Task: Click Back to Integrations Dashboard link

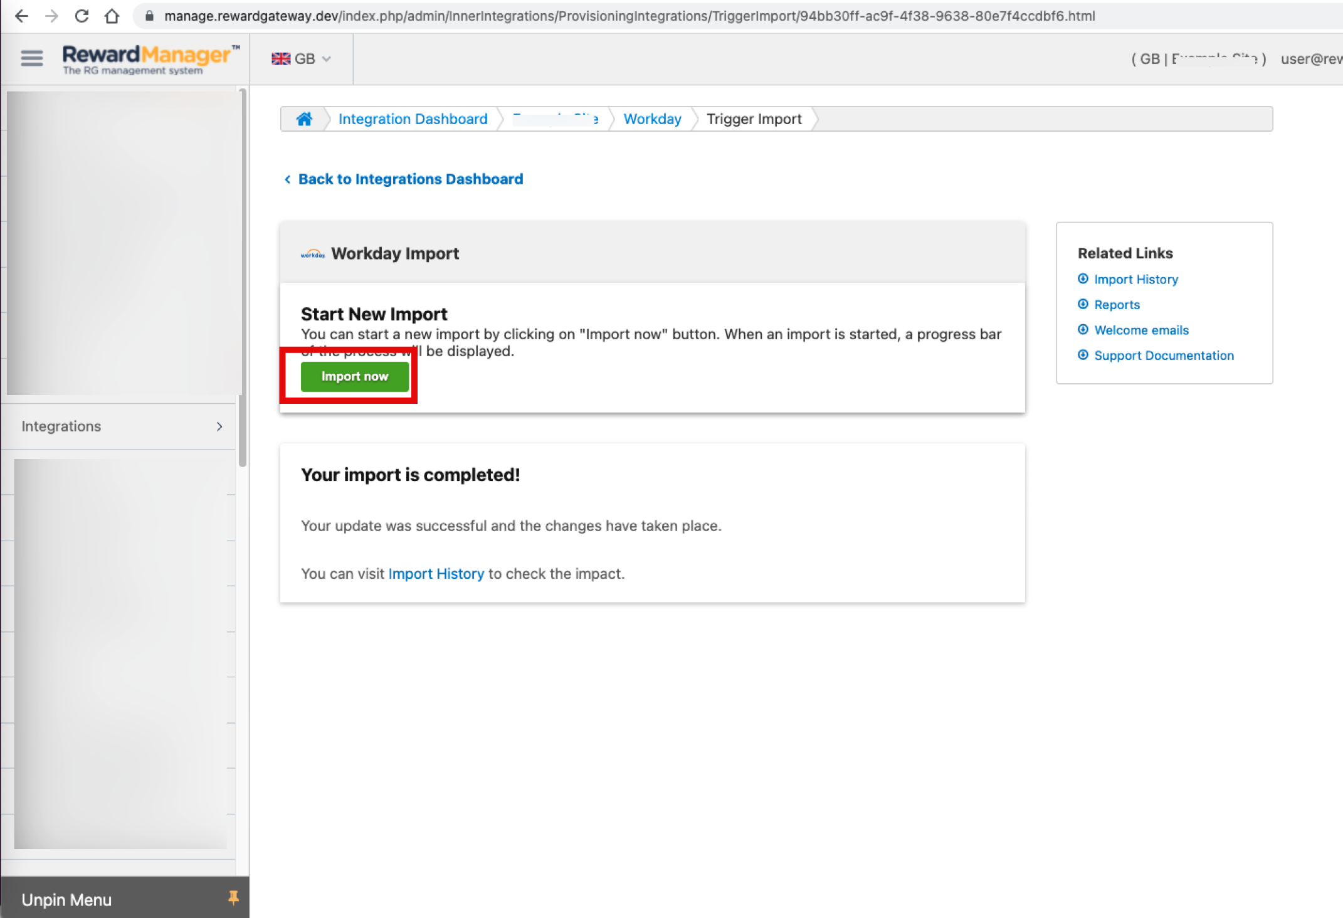Action: coord(410,179)
